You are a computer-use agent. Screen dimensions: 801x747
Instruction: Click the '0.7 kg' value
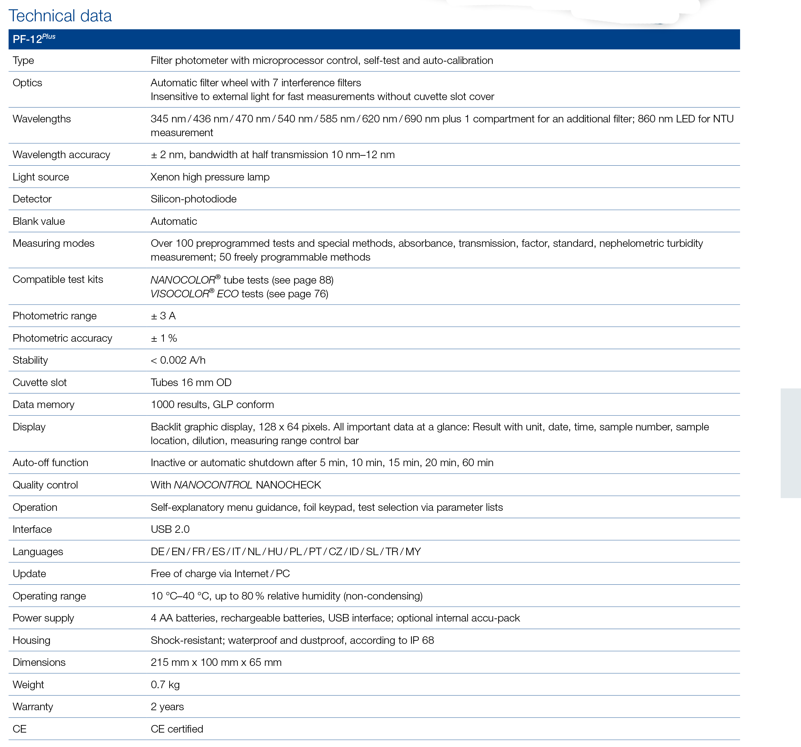pyautogui.click(x=165, y=685)
